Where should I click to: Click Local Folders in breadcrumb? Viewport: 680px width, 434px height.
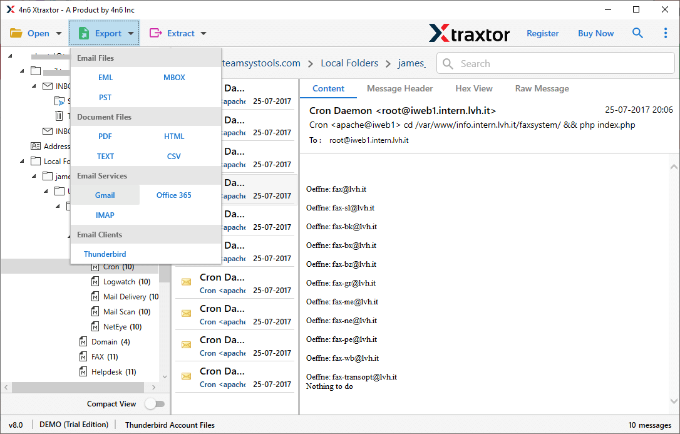tap(349, 63)
